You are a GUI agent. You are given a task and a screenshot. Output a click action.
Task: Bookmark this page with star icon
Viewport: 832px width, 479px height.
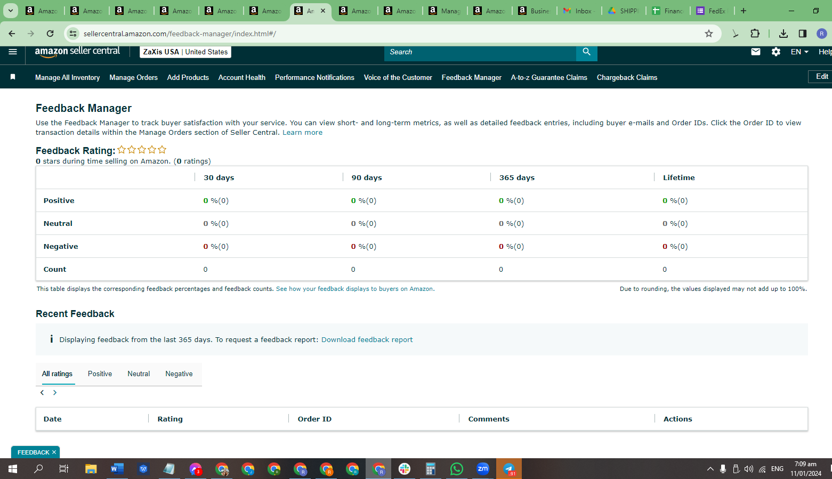pos(709,34)
